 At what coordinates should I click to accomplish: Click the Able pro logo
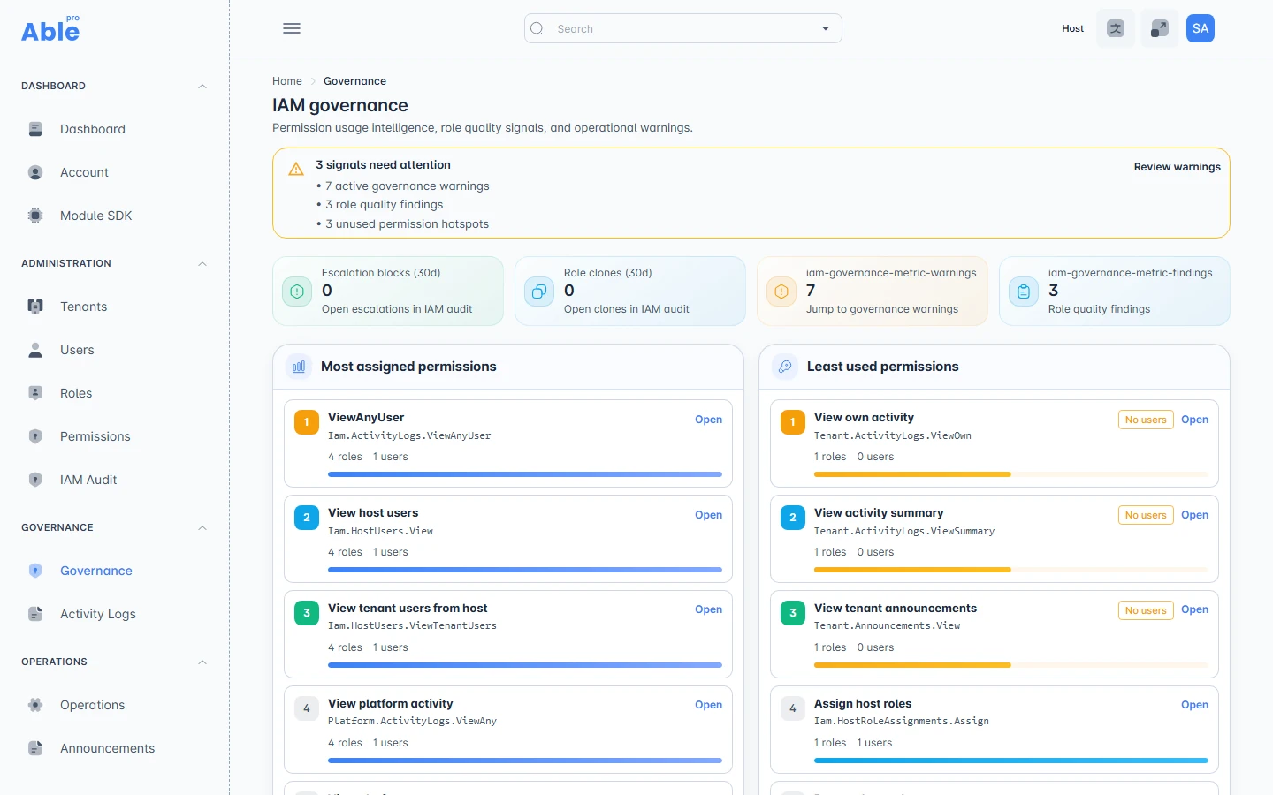point(50,29)
